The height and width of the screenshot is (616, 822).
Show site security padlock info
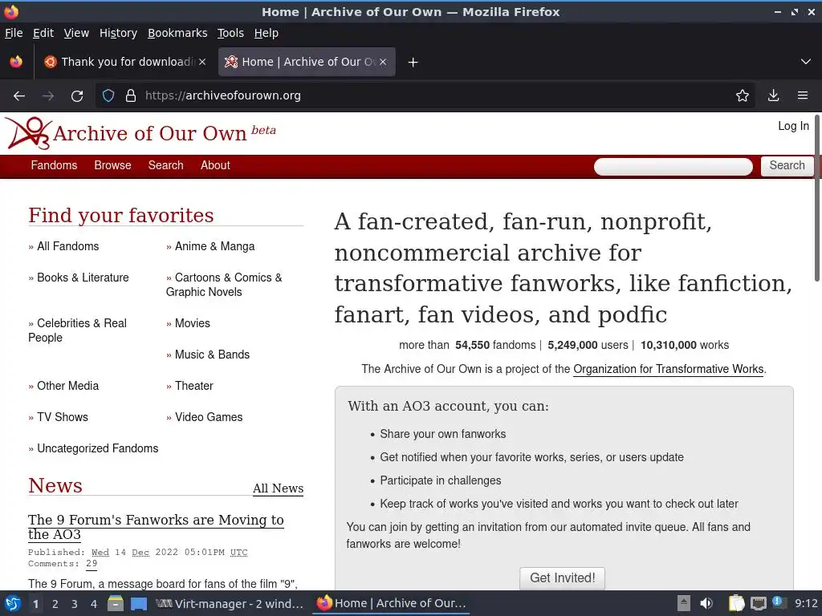tap(131, 96)
